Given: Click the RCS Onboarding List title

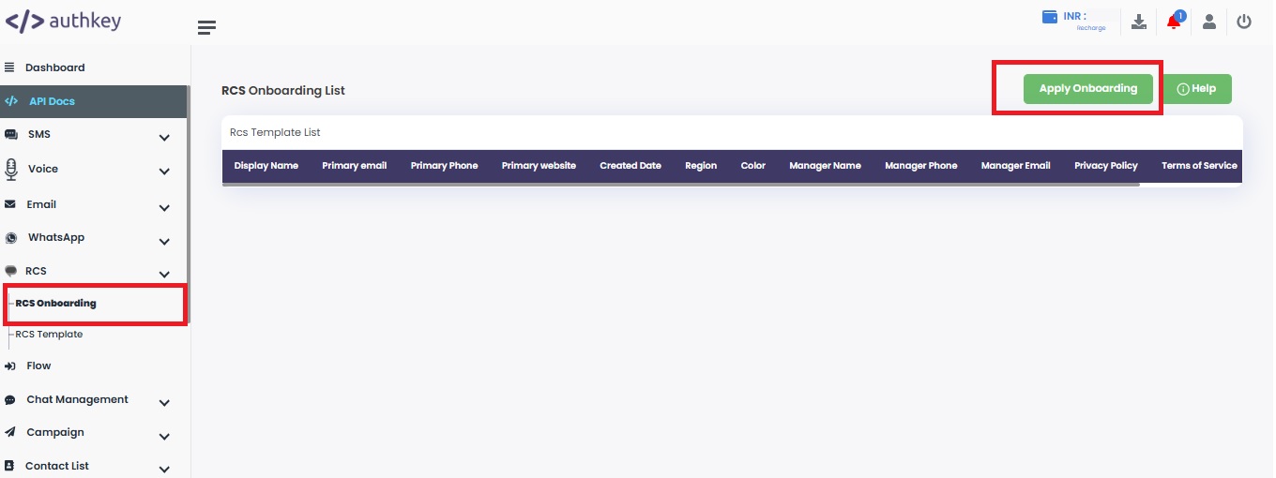Looking at the screenshot, I should (283, 91).
